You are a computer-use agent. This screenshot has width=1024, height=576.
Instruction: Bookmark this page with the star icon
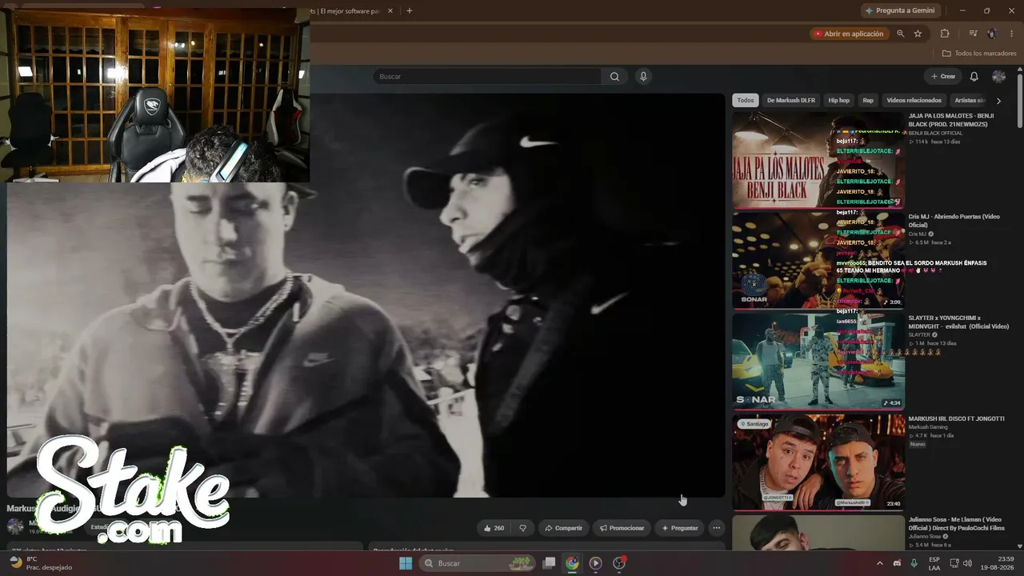(x=918, y=34)
